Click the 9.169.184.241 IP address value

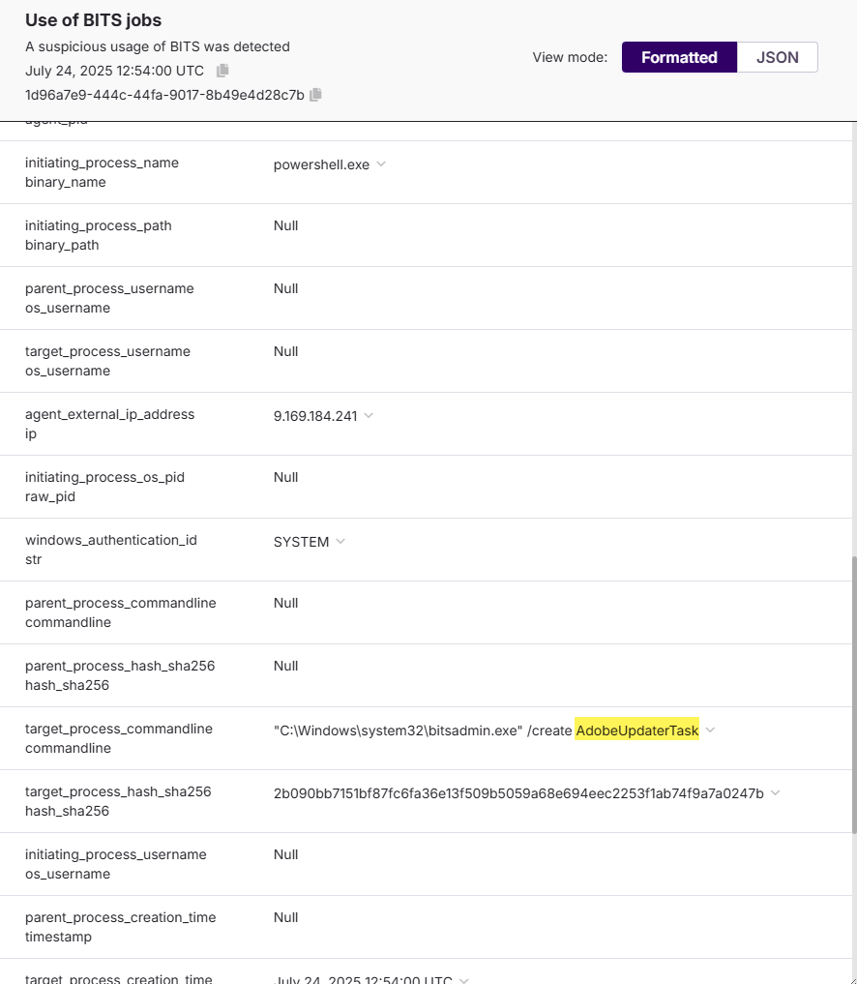pyautogui.click(x=315, y=416)
